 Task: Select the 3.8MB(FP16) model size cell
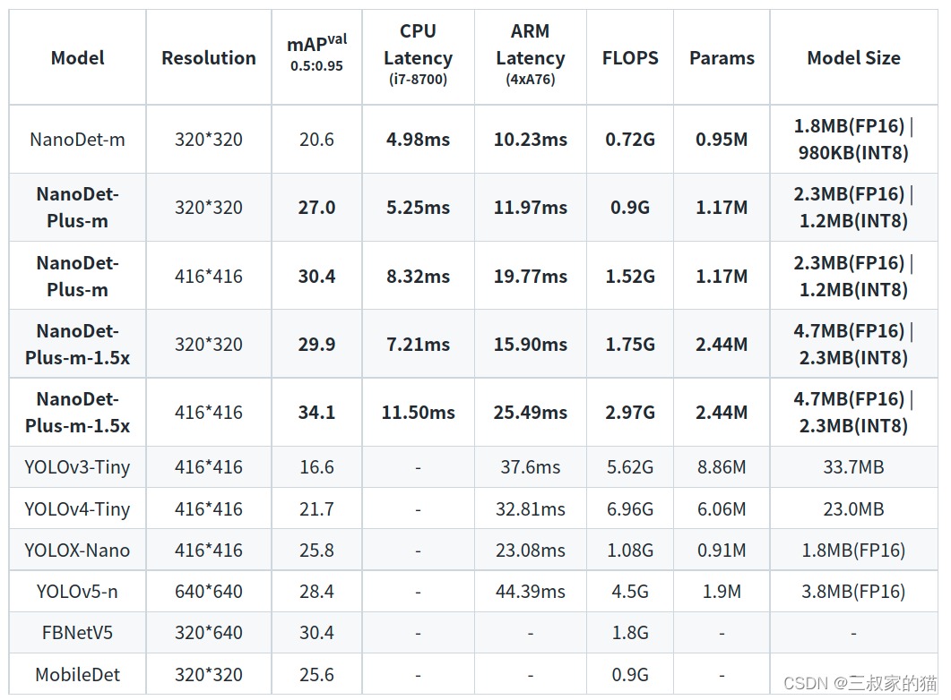point(853,592)
